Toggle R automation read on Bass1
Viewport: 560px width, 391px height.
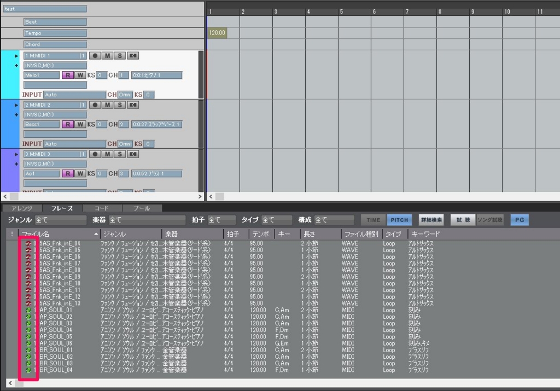[x=67, y=124]
